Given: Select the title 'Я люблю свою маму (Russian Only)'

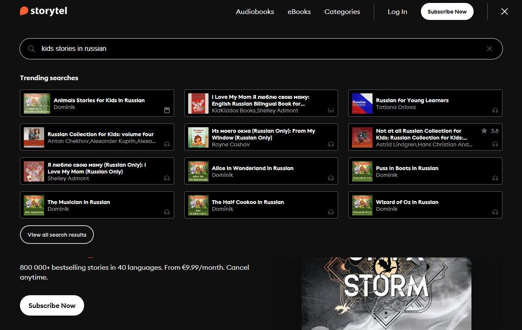Looking at the screenshot, I should tap(97, 168).
